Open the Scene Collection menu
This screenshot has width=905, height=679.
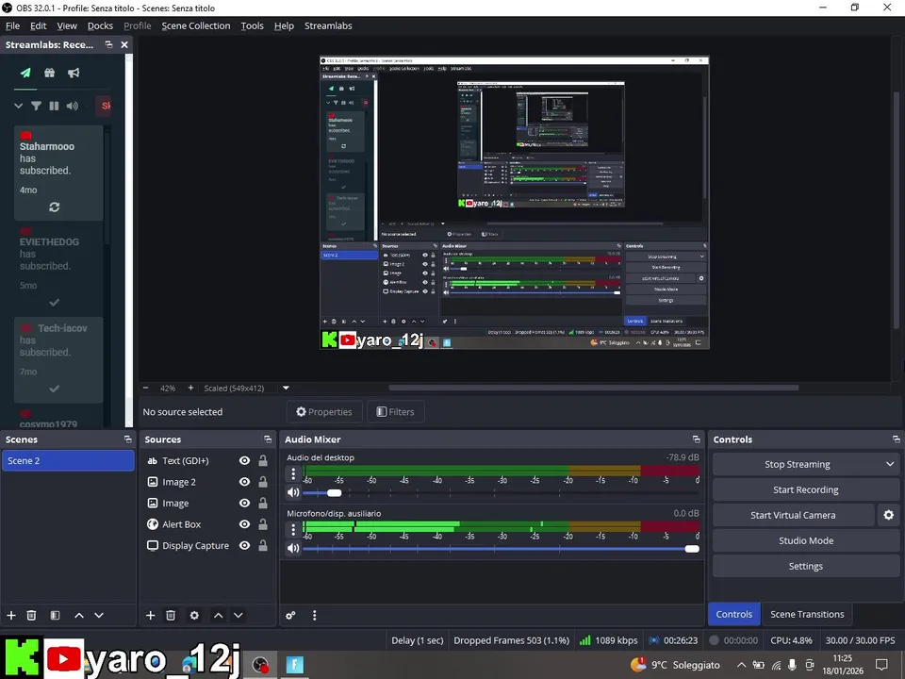click(x=196, y=25)
